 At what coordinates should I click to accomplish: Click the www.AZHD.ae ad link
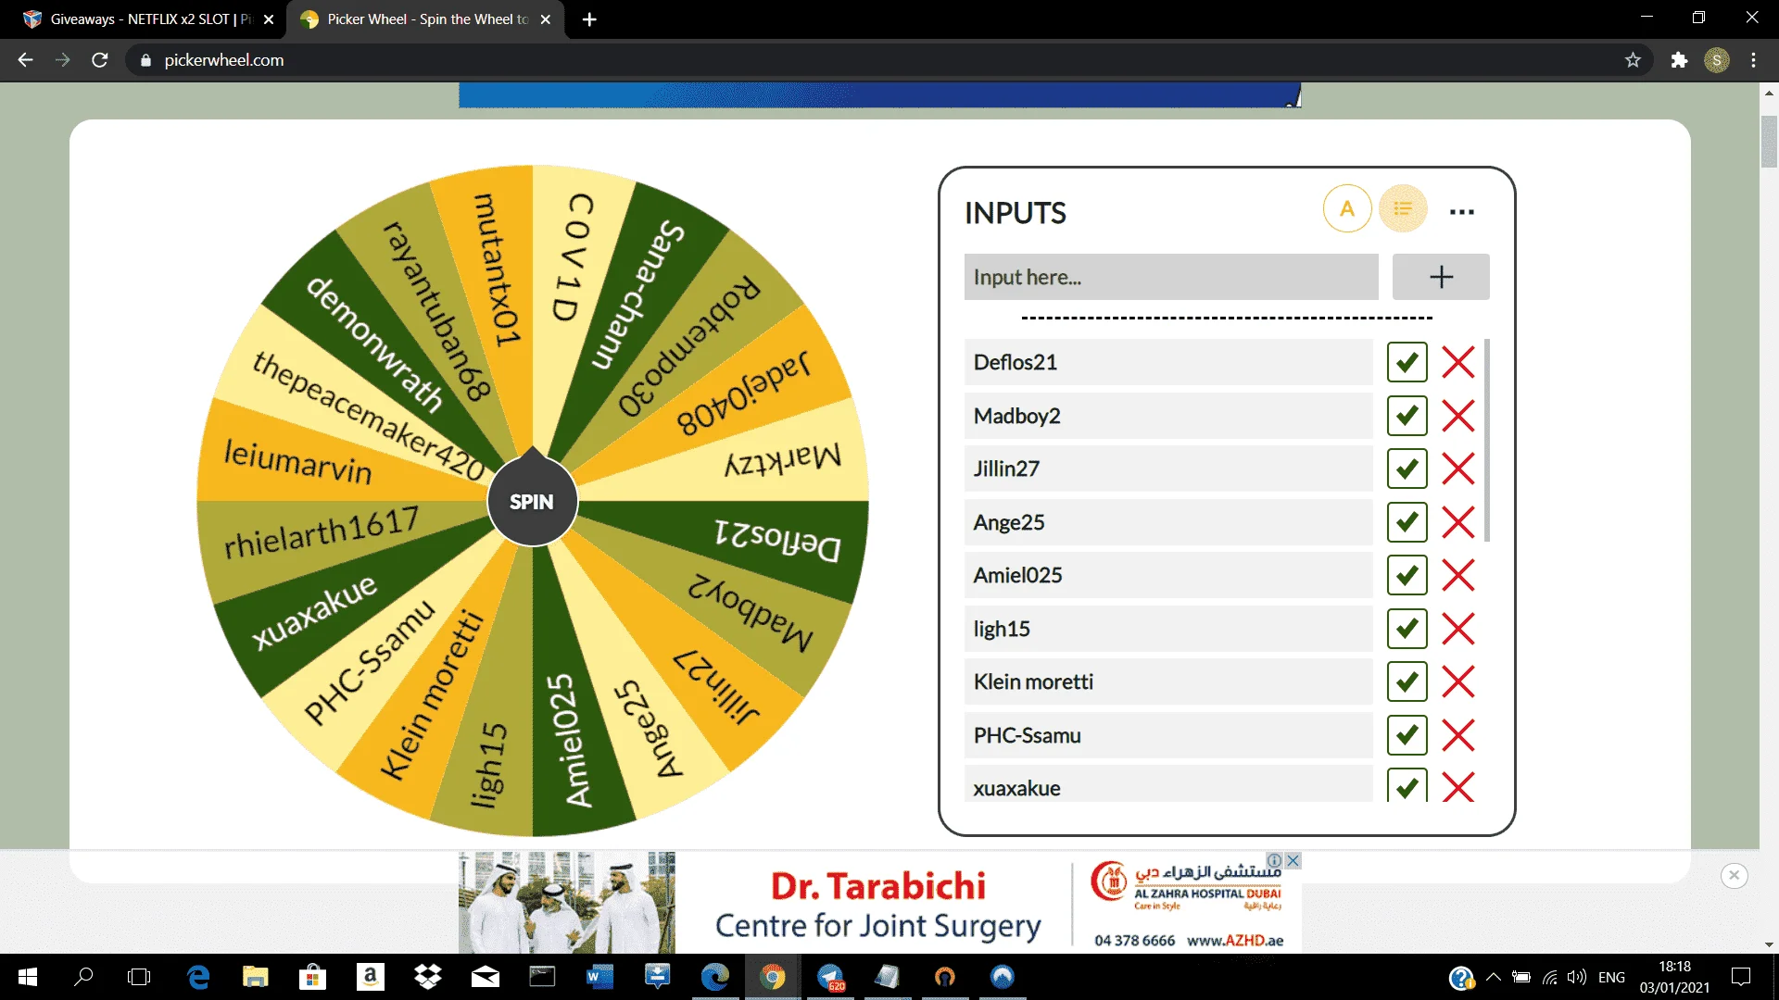point(1235,940)
